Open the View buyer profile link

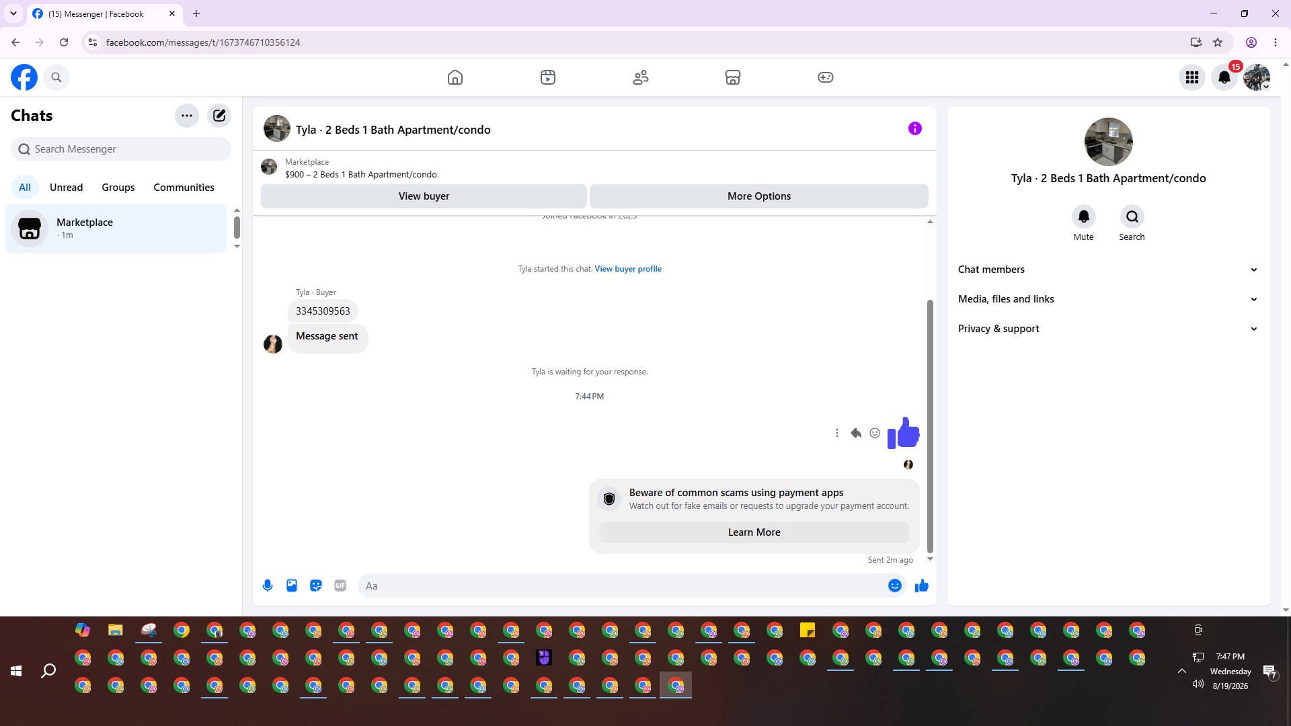click(x=628, y=269)
